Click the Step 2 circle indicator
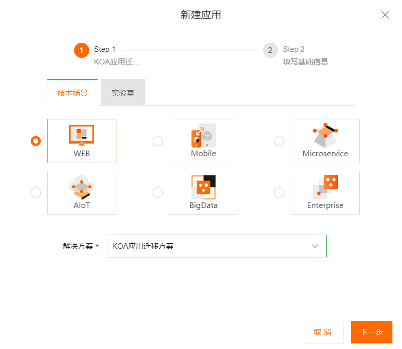Image resolution: width=402 pixels, height=349 pixels. [271, 50]
